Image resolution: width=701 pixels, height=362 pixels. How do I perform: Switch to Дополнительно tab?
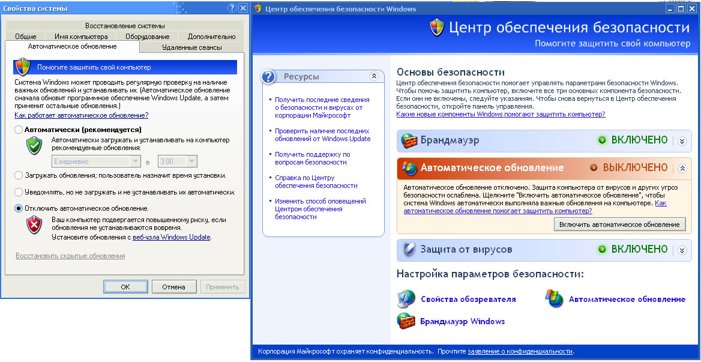click(x=211, y=37)
